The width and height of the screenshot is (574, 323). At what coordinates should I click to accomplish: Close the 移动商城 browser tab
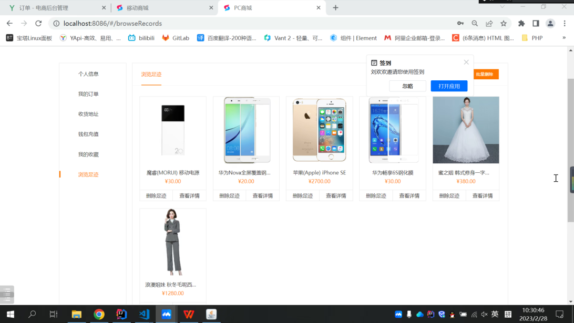[211, 8]
